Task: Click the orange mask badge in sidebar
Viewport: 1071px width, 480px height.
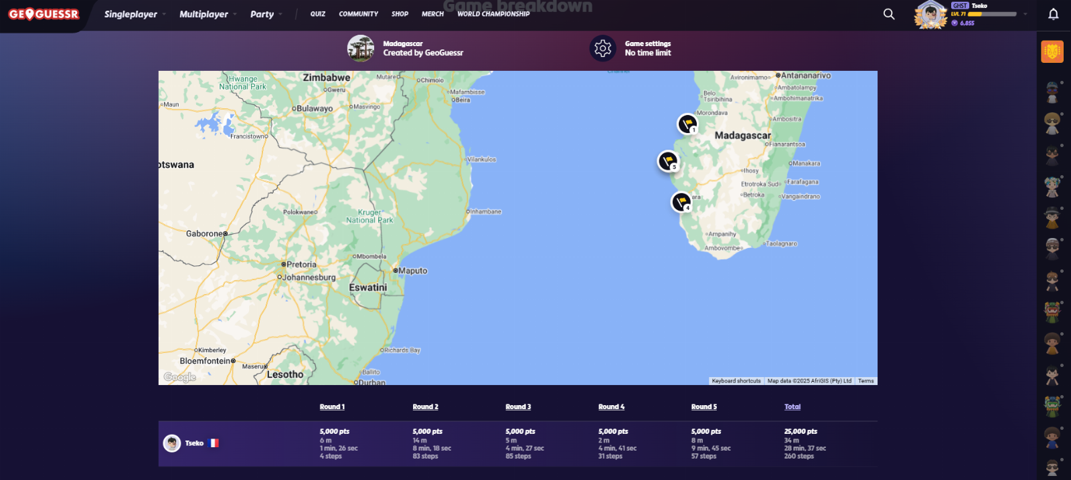Action: pyautogui.click(x=1052, y=51)
